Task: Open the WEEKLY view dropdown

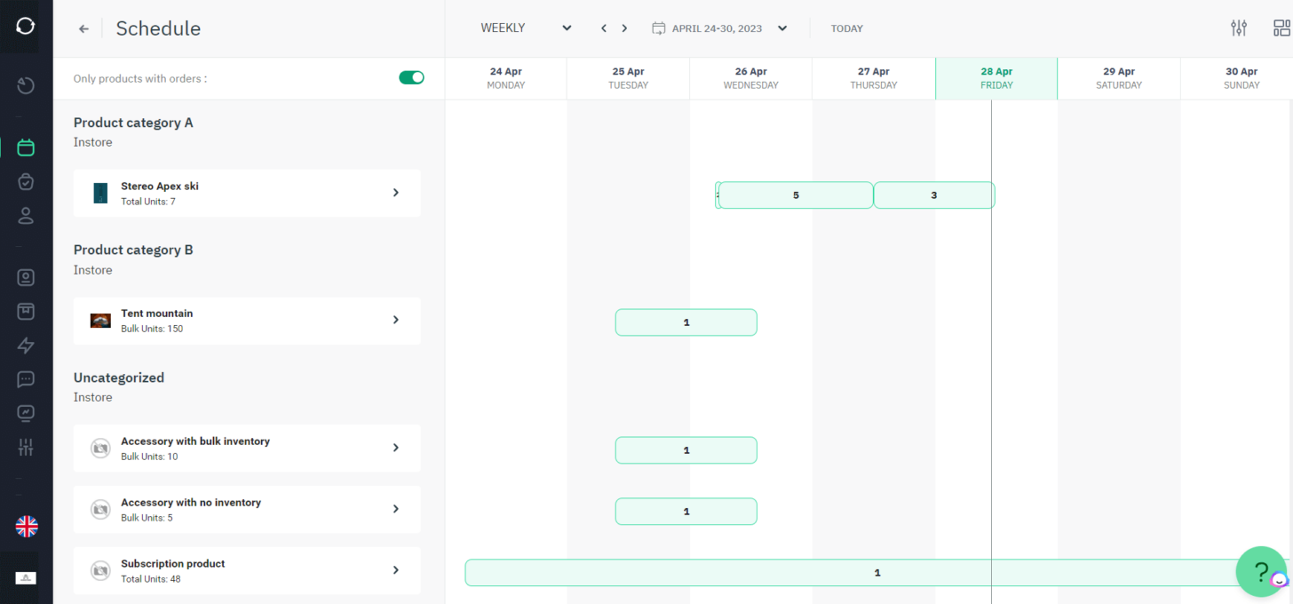Action: point(526,28)
